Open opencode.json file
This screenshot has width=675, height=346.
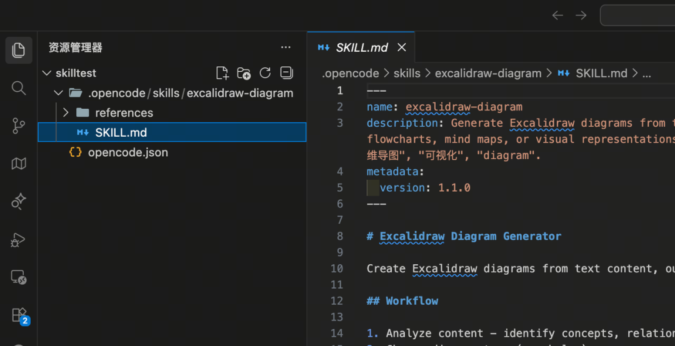[127, 152]
